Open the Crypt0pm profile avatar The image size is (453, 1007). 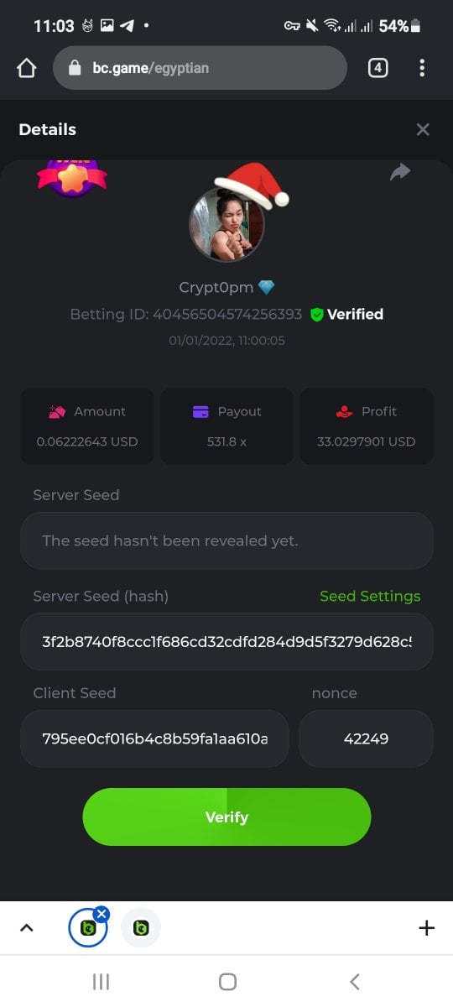coord(226,224)
